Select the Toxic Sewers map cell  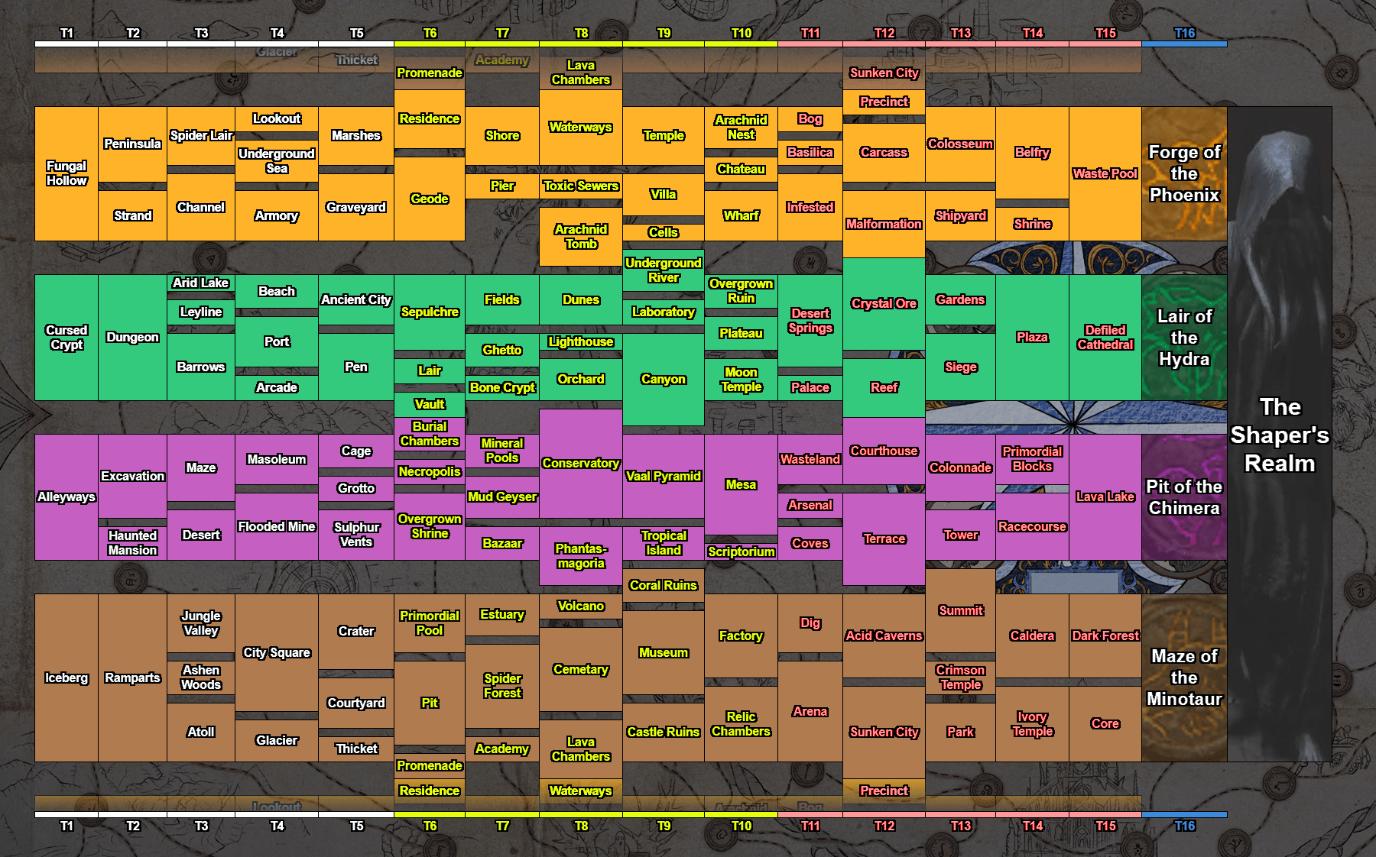[x=581, y=186]
